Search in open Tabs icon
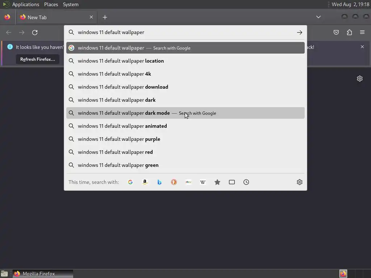 click(x=232, y=182)
